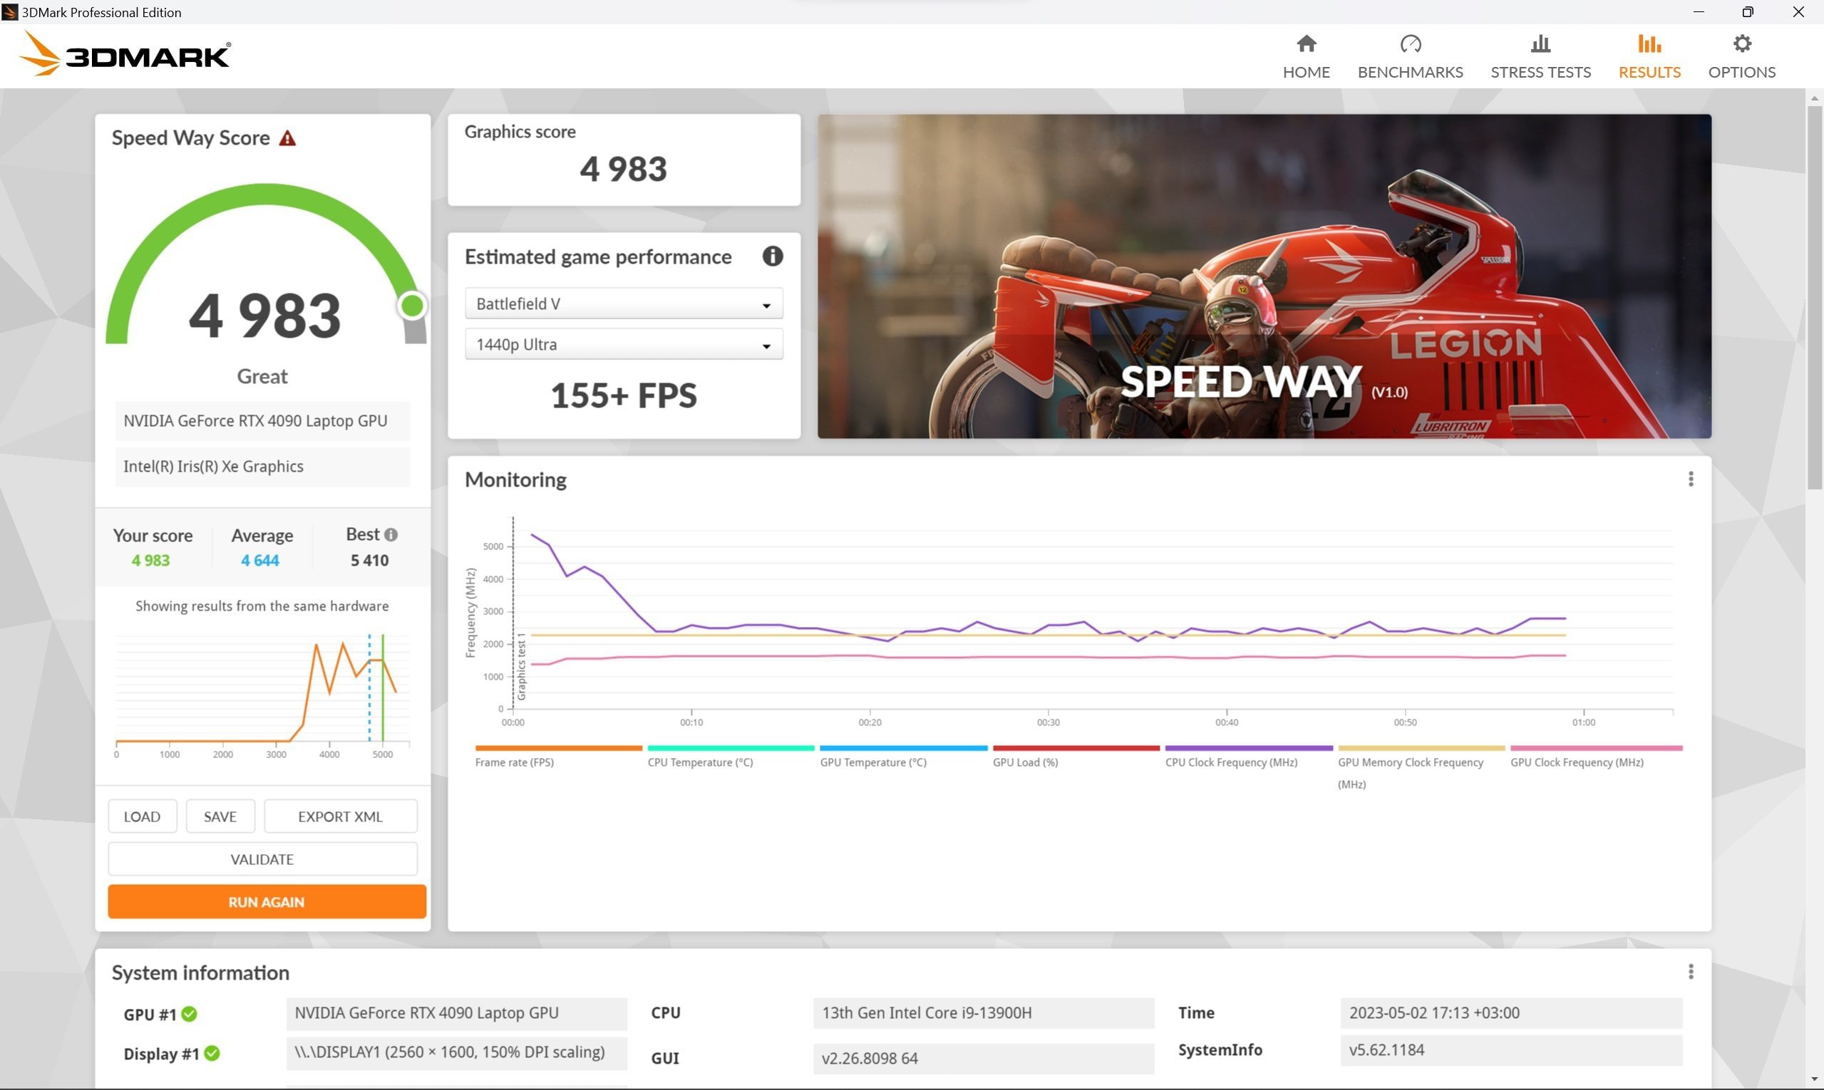The height and width of the screenshot is (1090, 1824).
Task: Click the Display #1 green checkmark
Action: click(x=212, y=1053)
